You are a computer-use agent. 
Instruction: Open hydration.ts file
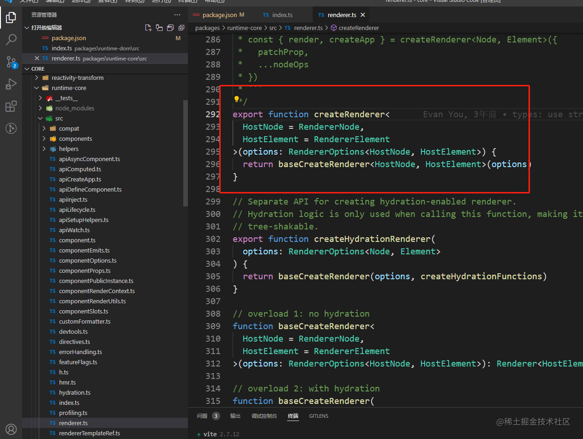point(74,392)
